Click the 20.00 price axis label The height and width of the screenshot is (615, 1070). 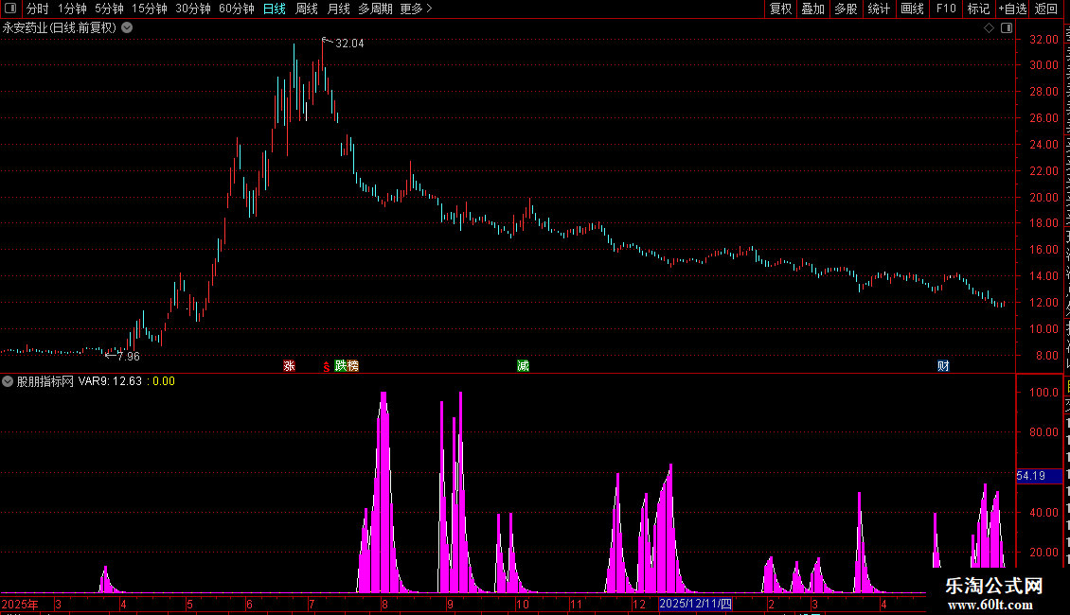pos(1044,198)
